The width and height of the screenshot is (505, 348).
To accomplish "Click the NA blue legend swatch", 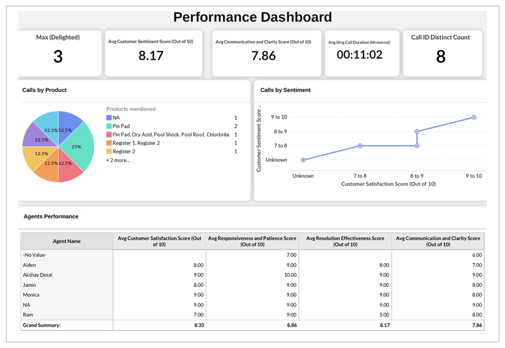I will point(109,118).
